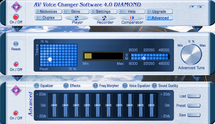Screen dimensions: 215x124
Task: Click the Advanced Tune 0 % value
Action: (191, 41)
